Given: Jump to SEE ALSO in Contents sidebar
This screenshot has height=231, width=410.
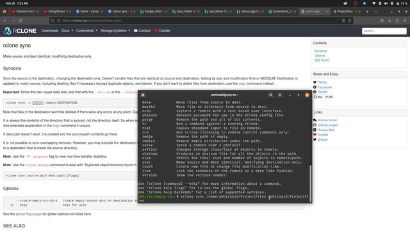Looking at the screenshot, I should 322,60.
